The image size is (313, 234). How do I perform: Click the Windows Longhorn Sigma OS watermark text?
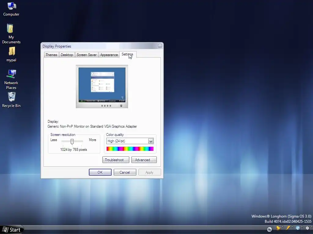[281, 216]
